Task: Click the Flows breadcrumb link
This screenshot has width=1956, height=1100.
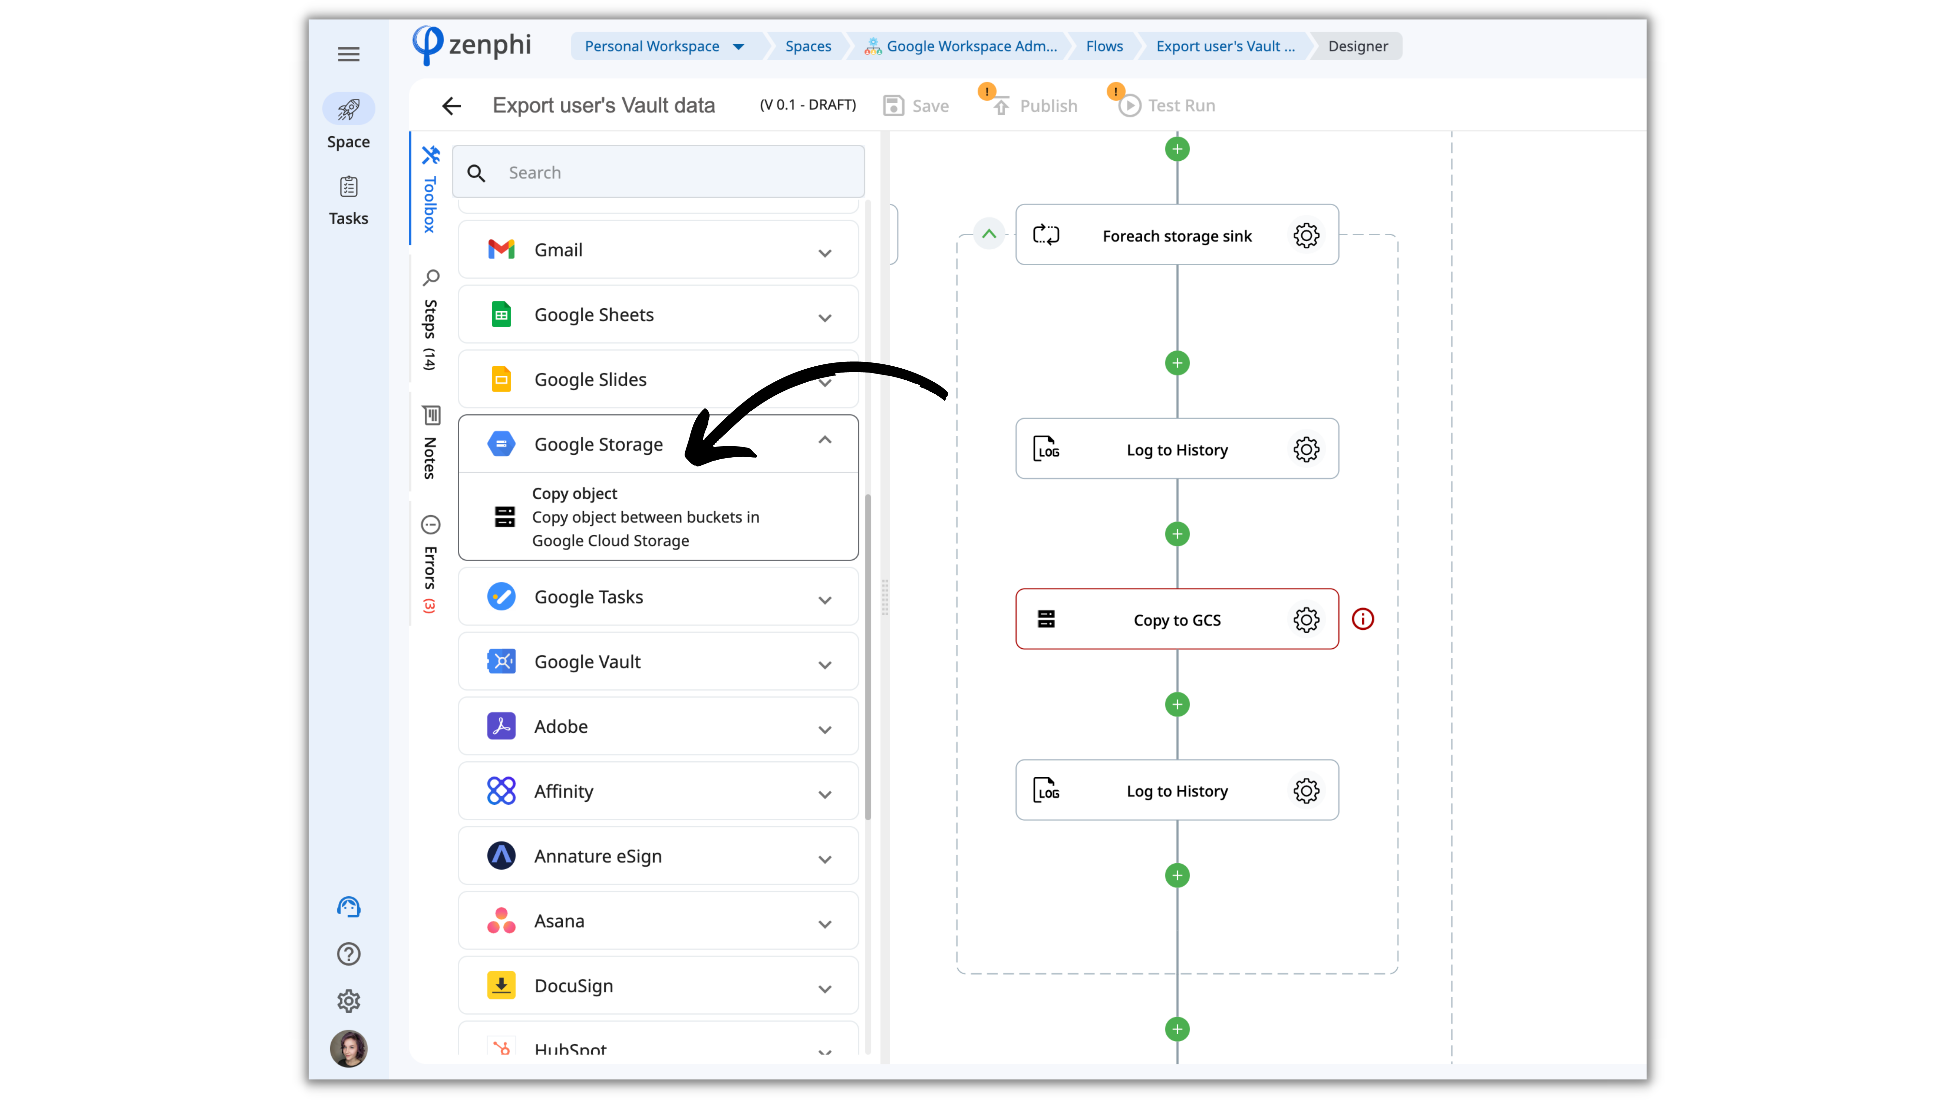Action: point(1104,46)
